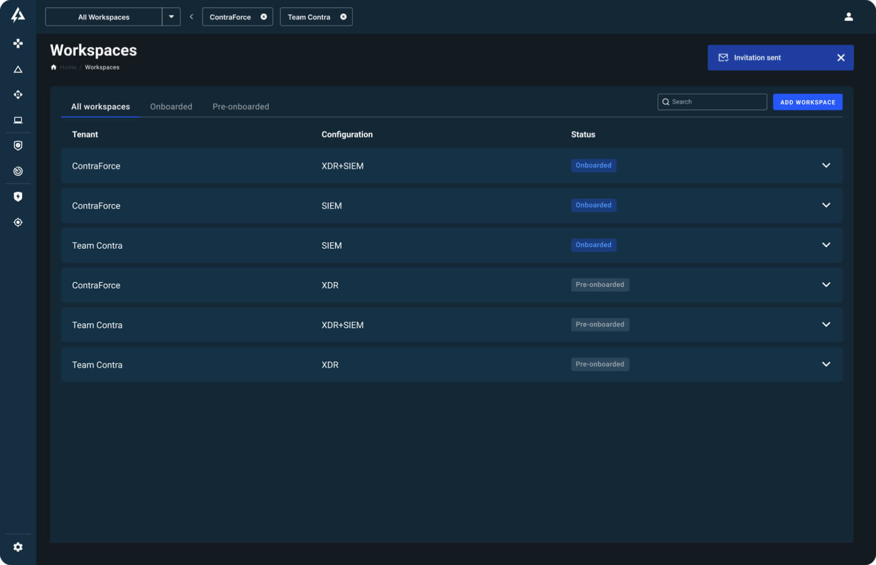Remove the ContraForce workspace chip

(264, 17)
